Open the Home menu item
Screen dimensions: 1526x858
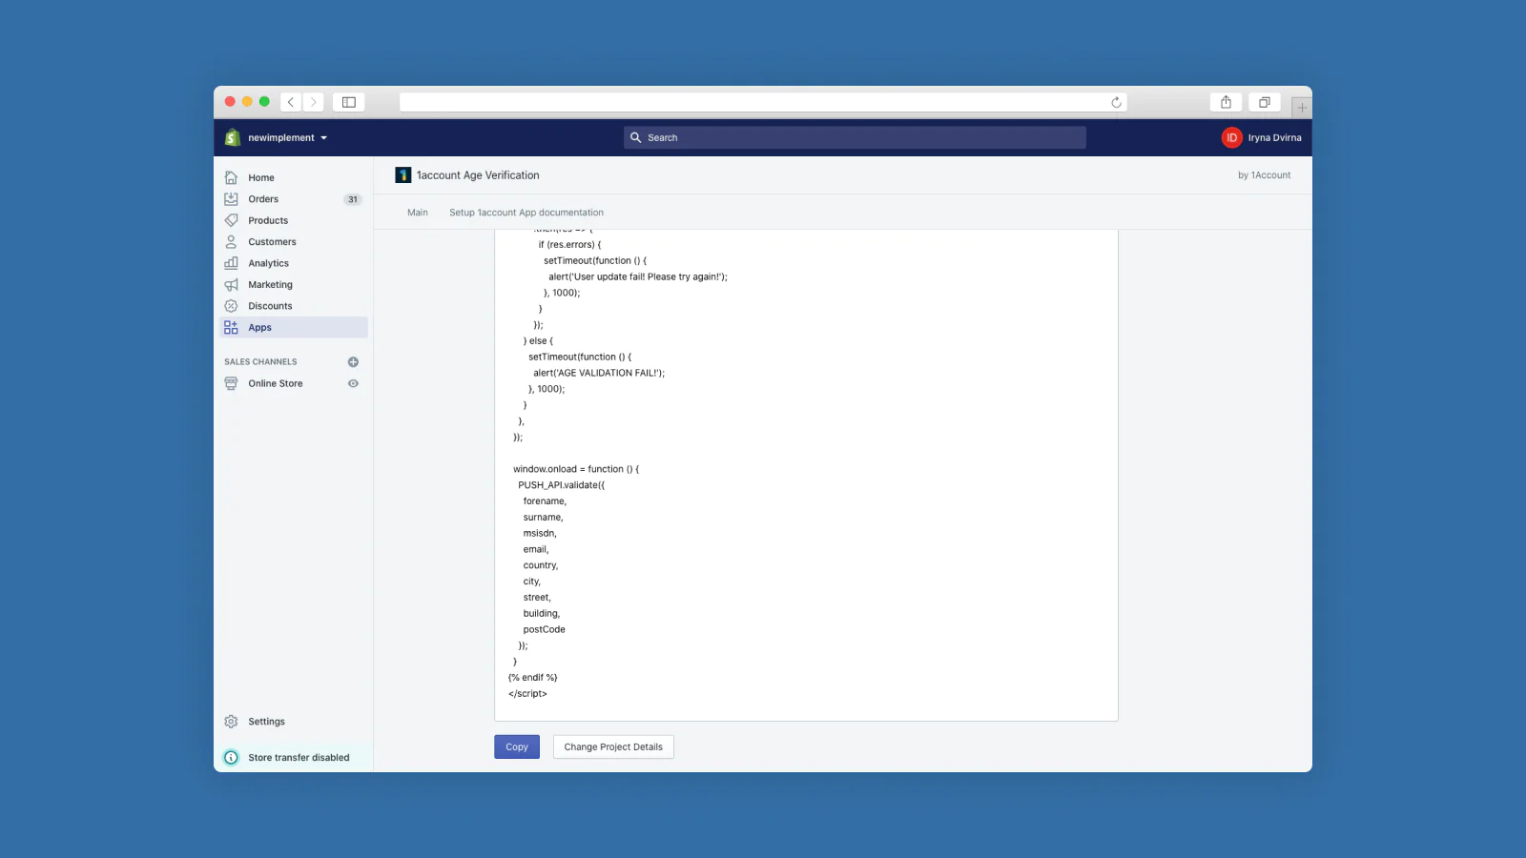point(261,177)
